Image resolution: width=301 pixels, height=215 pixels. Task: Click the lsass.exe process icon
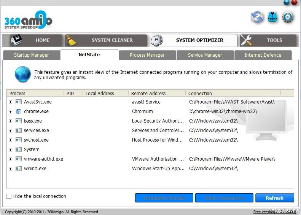tap(19, 121)
